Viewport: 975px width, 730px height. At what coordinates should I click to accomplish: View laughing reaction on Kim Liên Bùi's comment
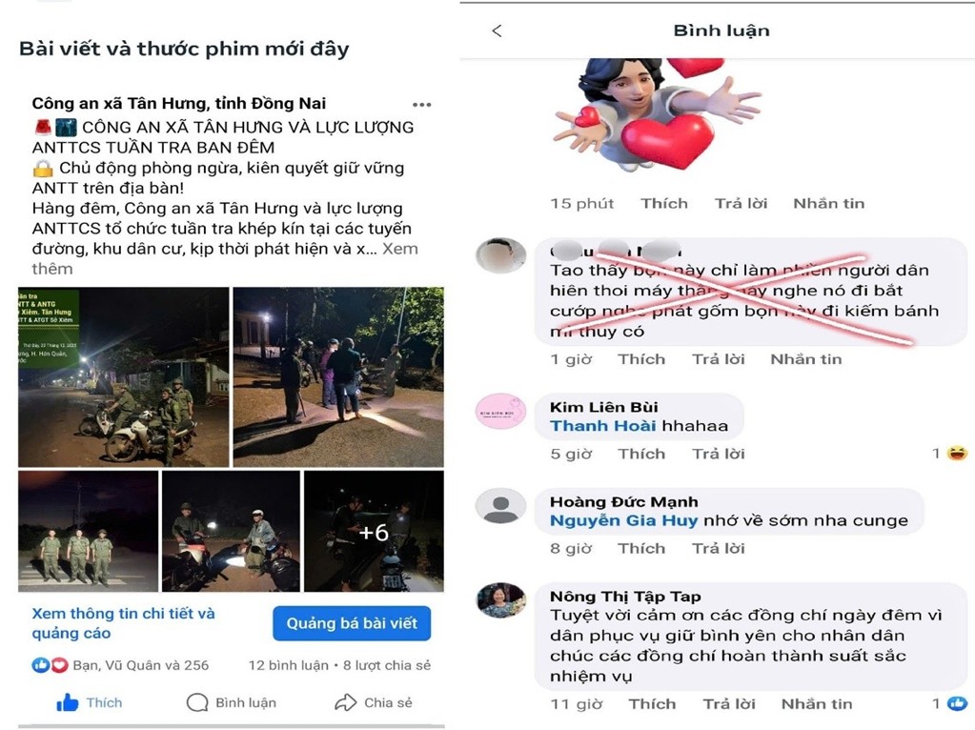point(957,454)
